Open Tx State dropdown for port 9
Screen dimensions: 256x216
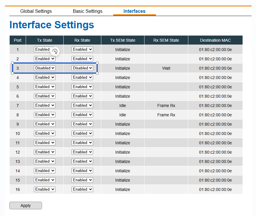pyautogui.click(x=45, y=124)
